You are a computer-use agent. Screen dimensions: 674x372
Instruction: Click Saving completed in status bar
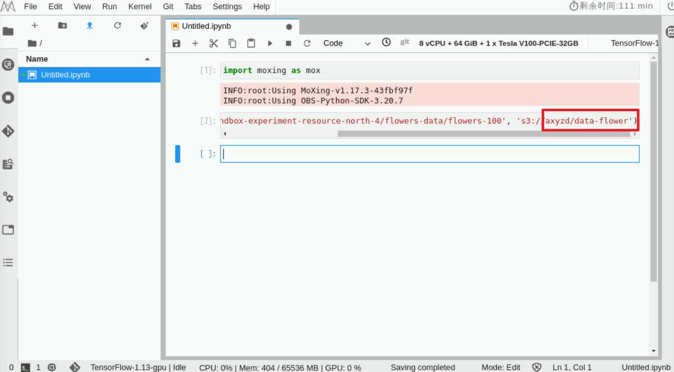pos(423,367)
